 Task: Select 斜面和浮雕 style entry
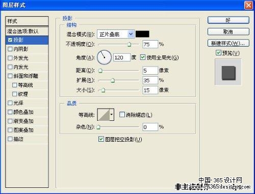pyautogui.click(x=27, y=76)
